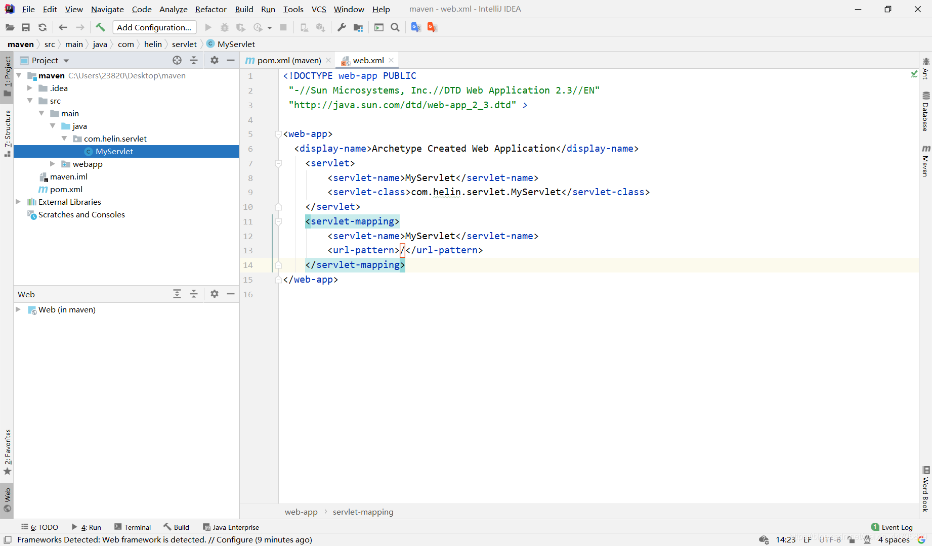
Task: Click the Run Anything console icon
Action: click(379, 27)
